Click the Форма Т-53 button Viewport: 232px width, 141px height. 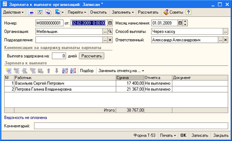click(144, 135)
